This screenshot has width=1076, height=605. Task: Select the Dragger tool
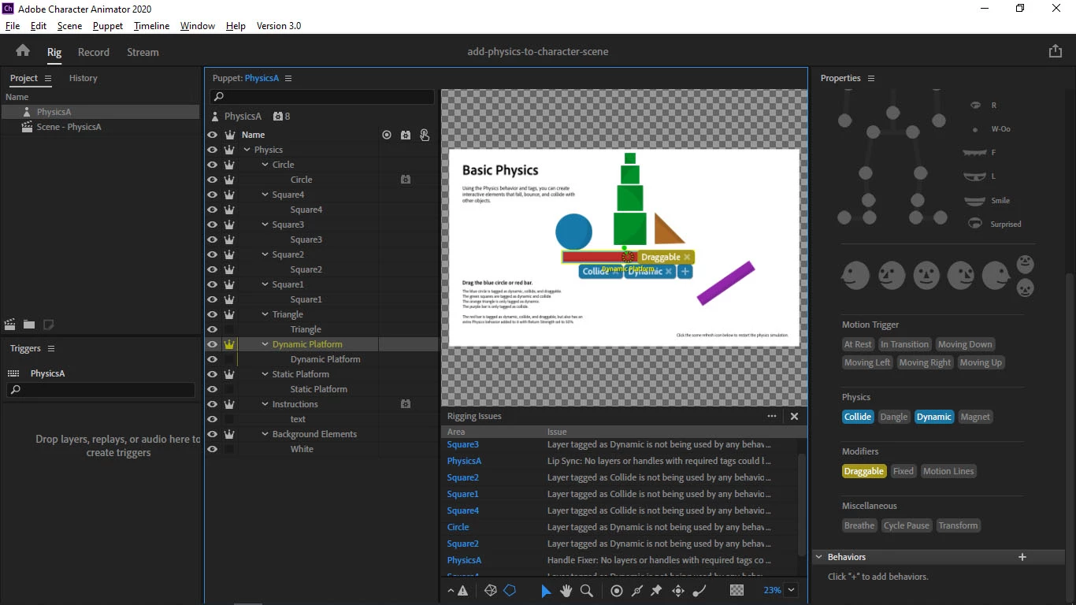(677, 590)
